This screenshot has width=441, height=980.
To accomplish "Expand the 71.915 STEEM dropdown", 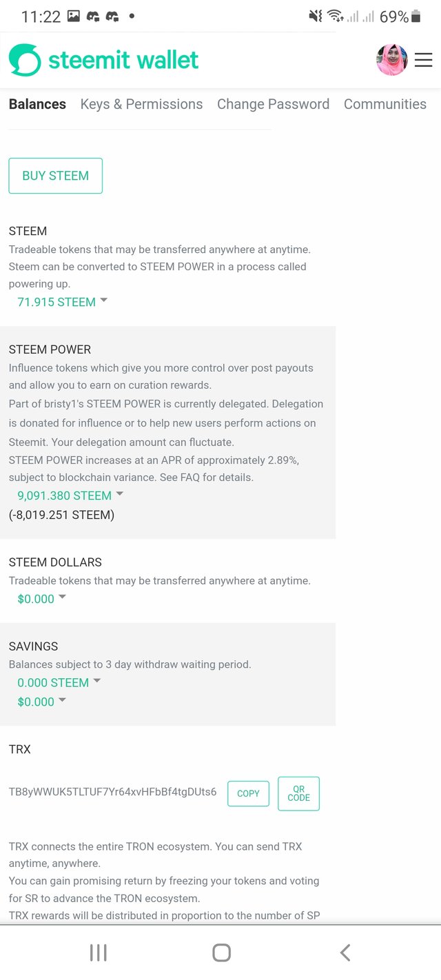I will click(x=62, y=302).
